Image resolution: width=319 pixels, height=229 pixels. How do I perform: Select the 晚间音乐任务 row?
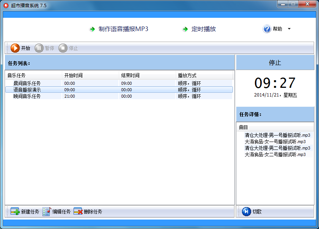pos(119,96)
